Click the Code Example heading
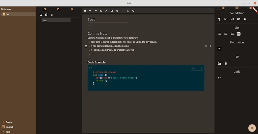The height and width of the screenshot is (134, 258). tap(96, 62)
